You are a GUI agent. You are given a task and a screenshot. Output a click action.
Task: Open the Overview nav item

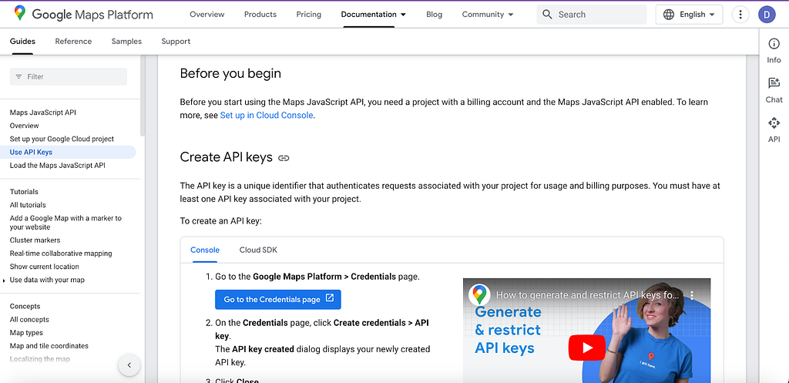coord(206,15)
